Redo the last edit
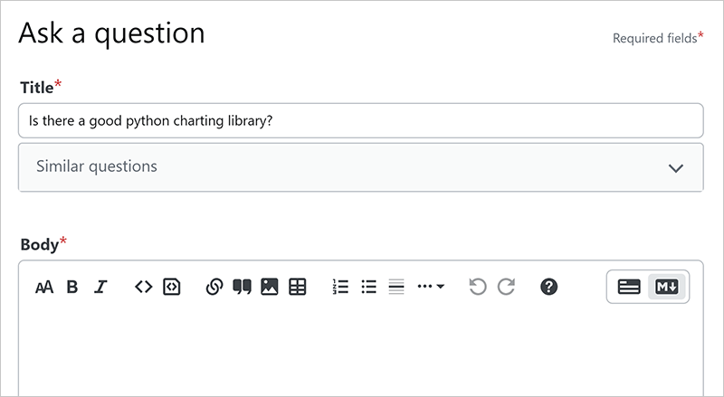This screenshot has height=397, width=724. point(506,287)
